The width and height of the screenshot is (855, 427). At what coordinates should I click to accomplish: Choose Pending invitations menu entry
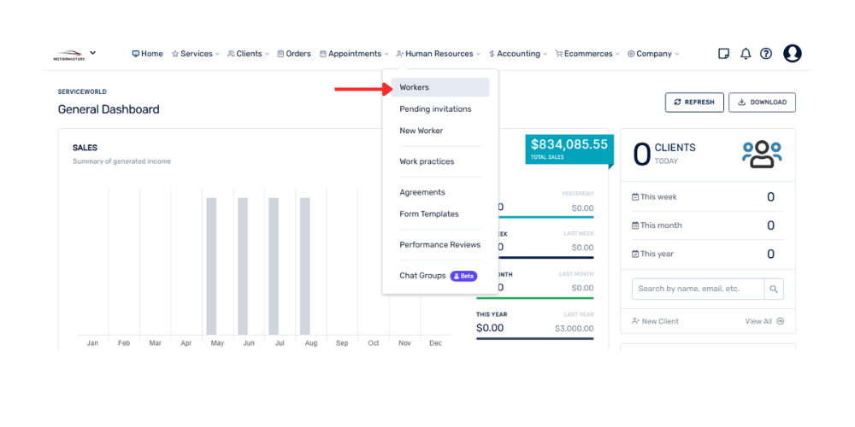pyautogui.click(x=435, y=109)
